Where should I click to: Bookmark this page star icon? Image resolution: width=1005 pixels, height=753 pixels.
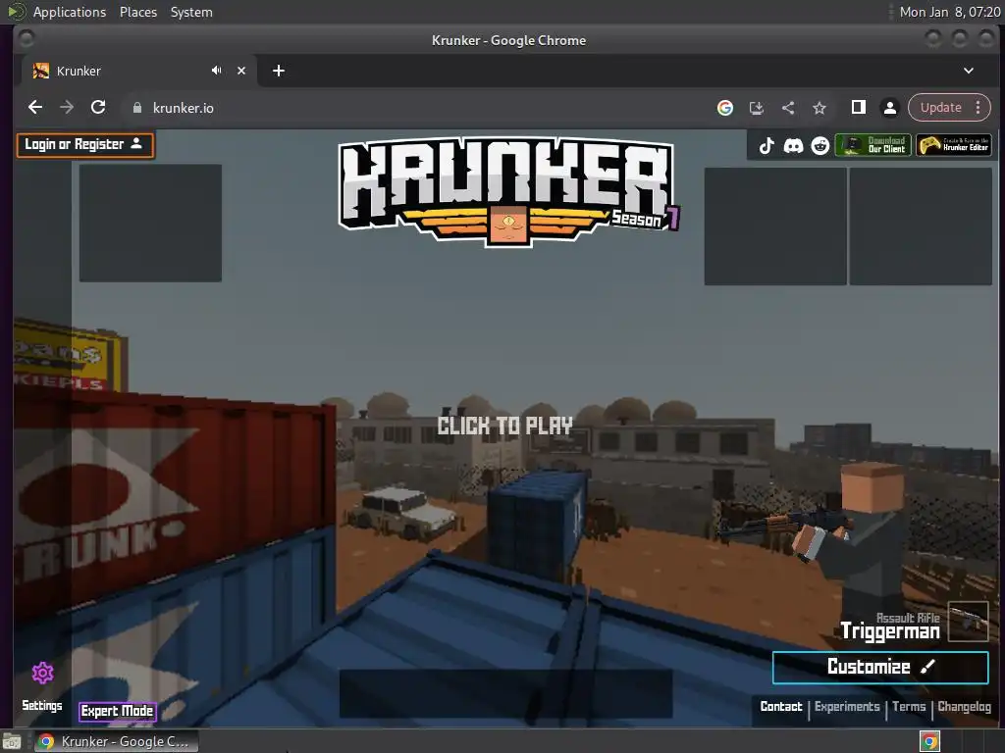click(x=820, y=108)
